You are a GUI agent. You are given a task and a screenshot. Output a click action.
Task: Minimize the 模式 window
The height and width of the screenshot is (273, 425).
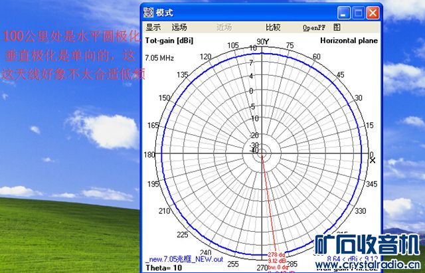pos(343,13)
